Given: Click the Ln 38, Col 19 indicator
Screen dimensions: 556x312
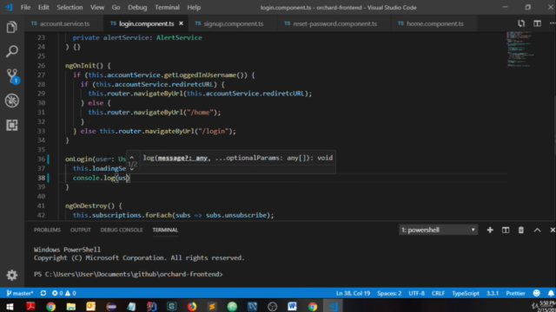Looking at the screenshot, I should 353,293.
